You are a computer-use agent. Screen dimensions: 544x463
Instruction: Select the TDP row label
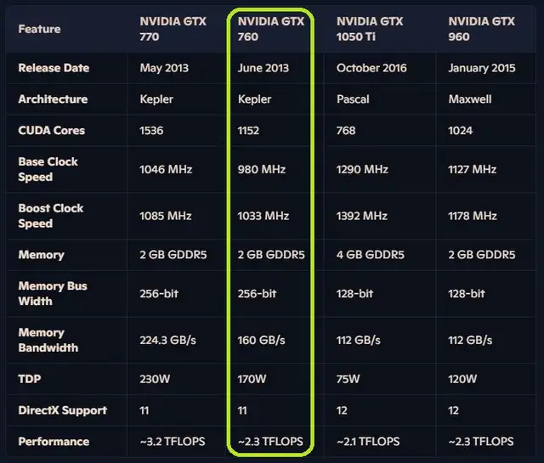click(x=29, y=379)
